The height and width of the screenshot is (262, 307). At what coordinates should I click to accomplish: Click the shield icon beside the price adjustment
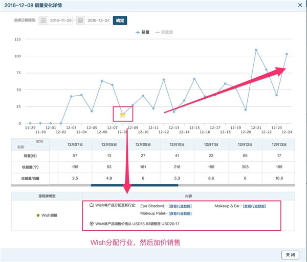pyautogui.click(x=91, y=224)
